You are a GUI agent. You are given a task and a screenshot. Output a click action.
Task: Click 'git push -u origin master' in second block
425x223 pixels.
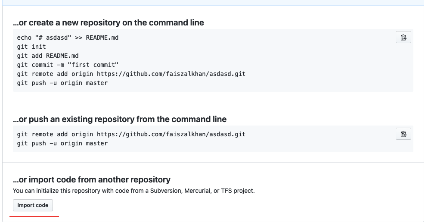click(62, 143)
